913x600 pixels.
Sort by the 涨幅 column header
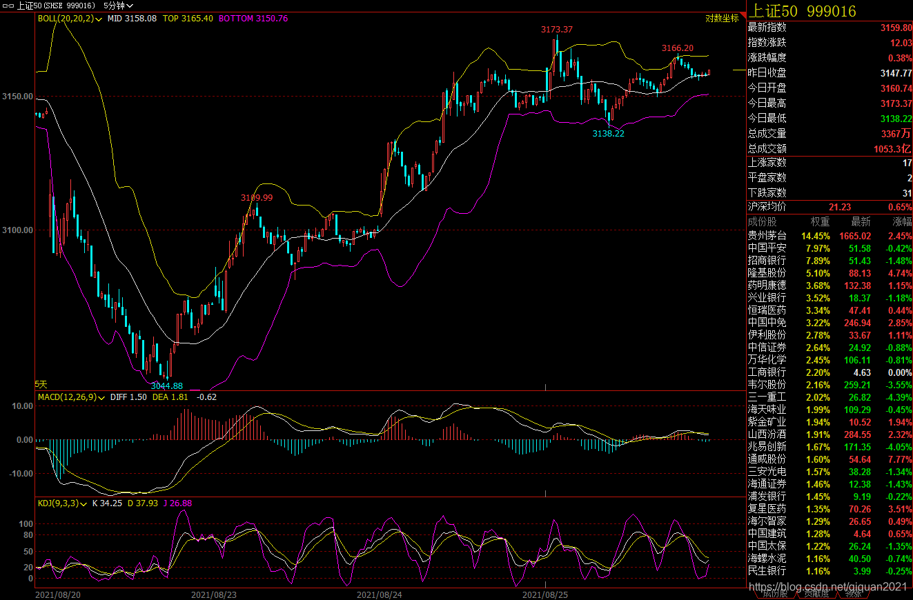tap(902, 222)
